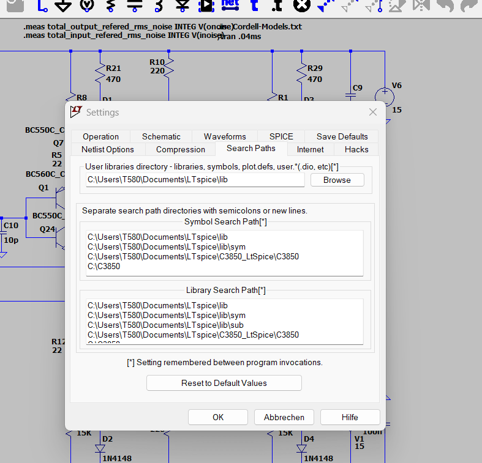This screenshot has width=482, height=463.
Task: Click inside the Library Search Path box
Action: click(x=225, y=322)
